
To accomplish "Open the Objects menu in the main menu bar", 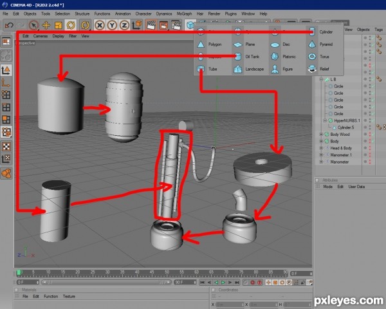I will (x=30, y=14).
